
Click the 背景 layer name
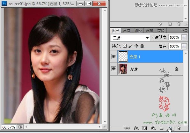[134, 69]
